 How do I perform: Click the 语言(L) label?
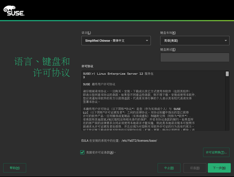86,33
